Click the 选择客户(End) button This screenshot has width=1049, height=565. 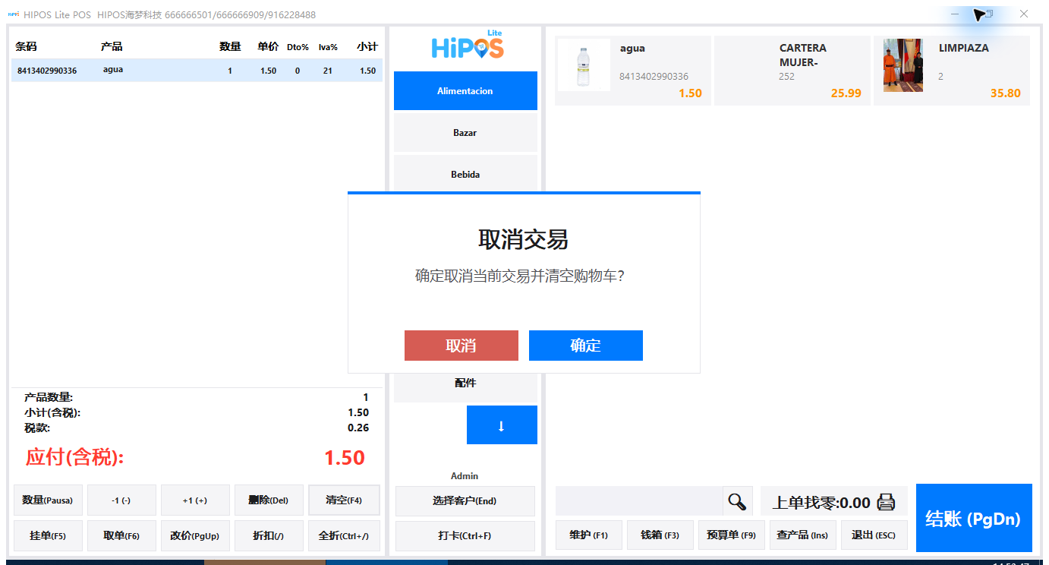pos(465,501)
